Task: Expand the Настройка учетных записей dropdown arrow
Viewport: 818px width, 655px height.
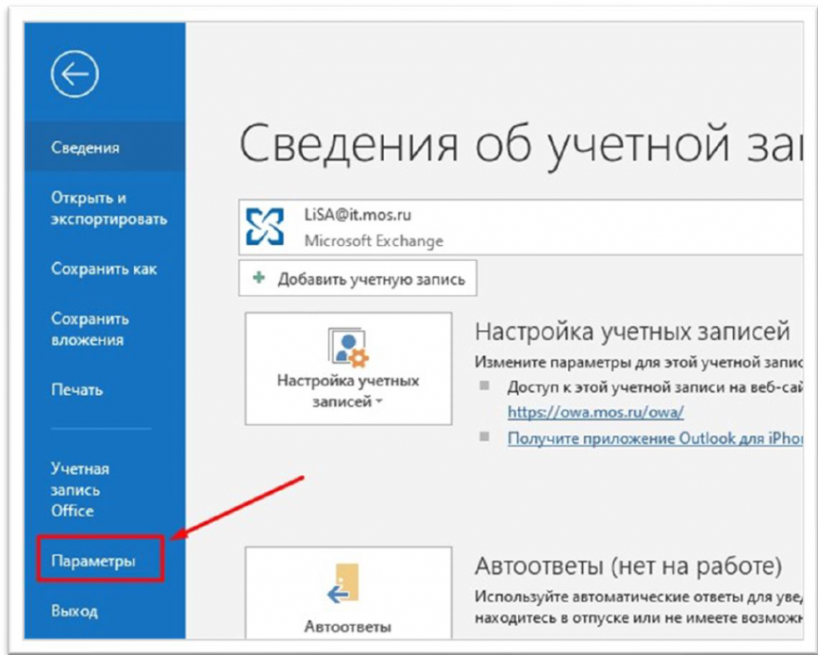Action: pyautogui.click(x=378, y=403)
